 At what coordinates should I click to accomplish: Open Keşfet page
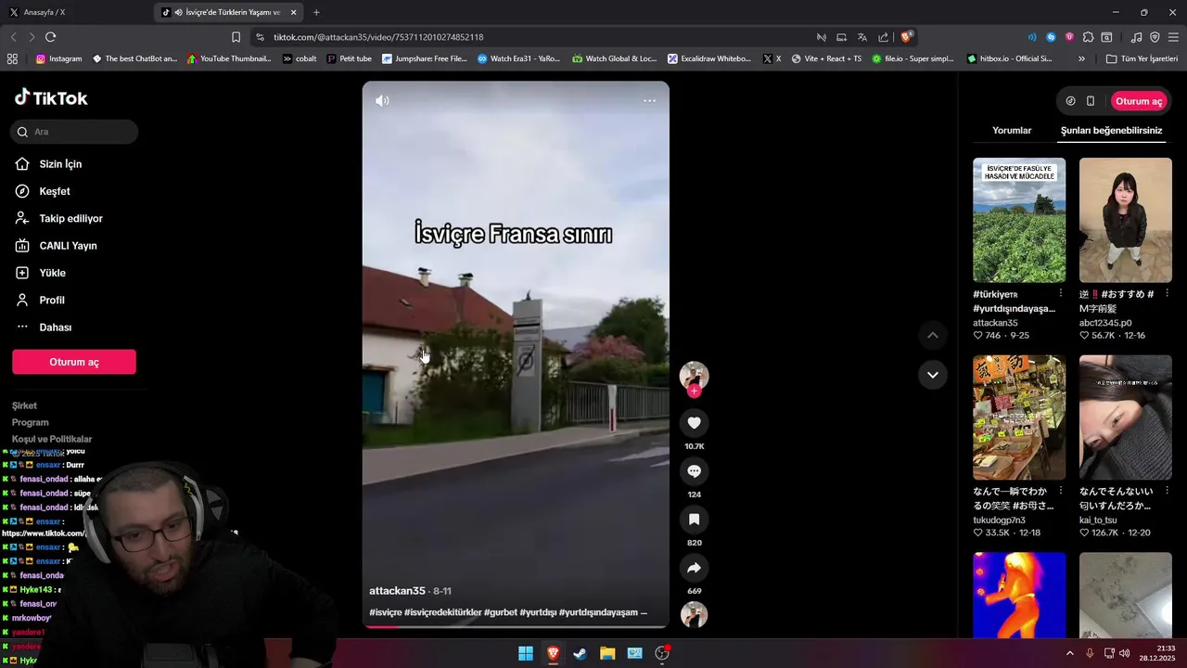tap(55, 191)
